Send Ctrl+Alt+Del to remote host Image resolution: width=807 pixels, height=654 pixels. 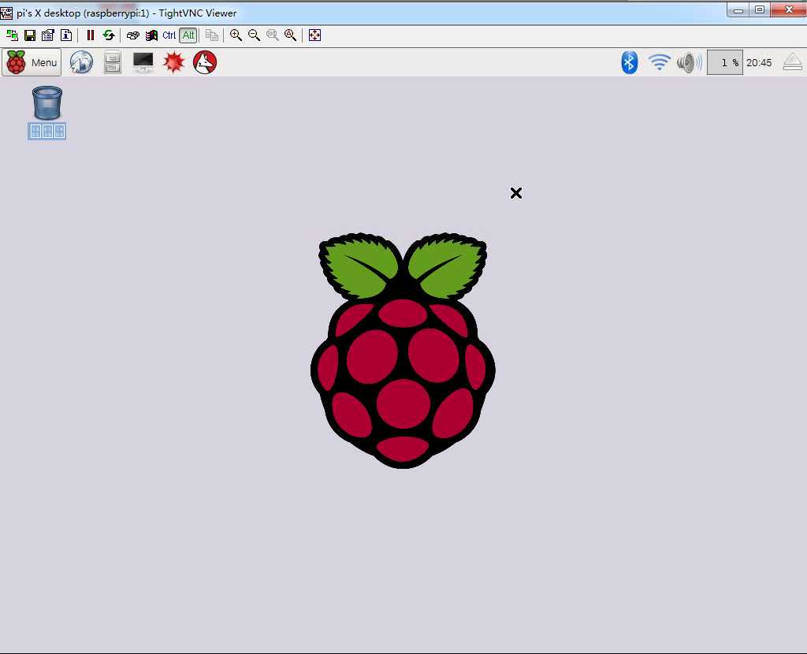click(x=132, y=35)
